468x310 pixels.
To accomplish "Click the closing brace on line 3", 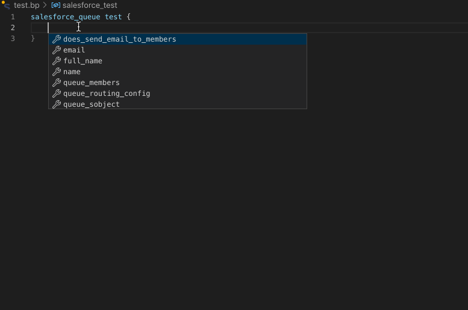I will (x=33, y=38).
